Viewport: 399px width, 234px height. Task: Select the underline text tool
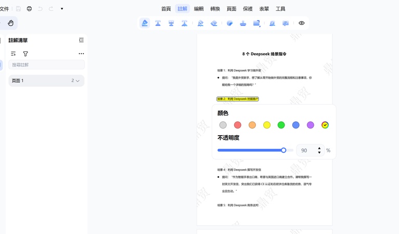158,23
